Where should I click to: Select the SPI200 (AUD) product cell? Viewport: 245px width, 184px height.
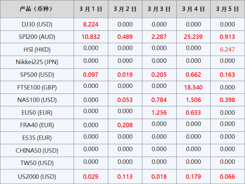[x=37, y=37]
